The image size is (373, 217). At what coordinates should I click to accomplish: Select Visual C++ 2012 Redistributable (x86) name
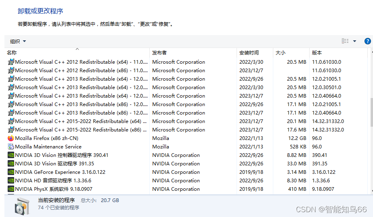point(82,70)
